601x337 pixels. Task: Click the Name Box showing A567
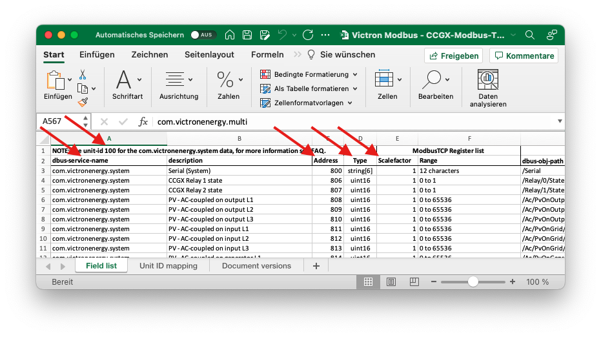point(58,121)
